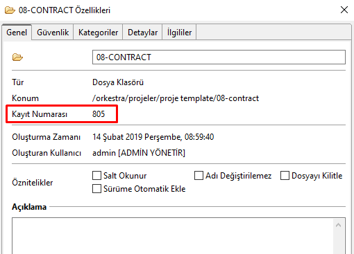
Task: Click the folder icon in the title bar
Action: click(x=10, y=10)
